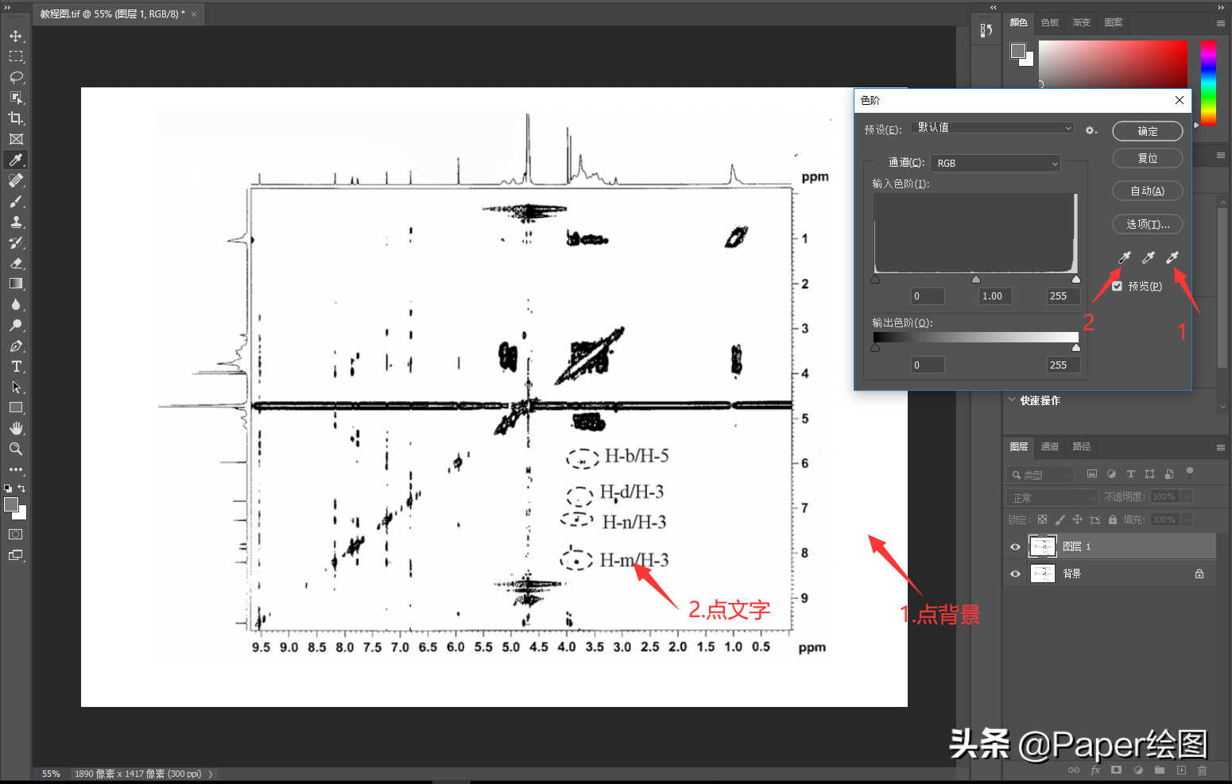1232x784 pixels.
Task: Pick the gray point eyedropper in Levels
Action: [1148, 257]
